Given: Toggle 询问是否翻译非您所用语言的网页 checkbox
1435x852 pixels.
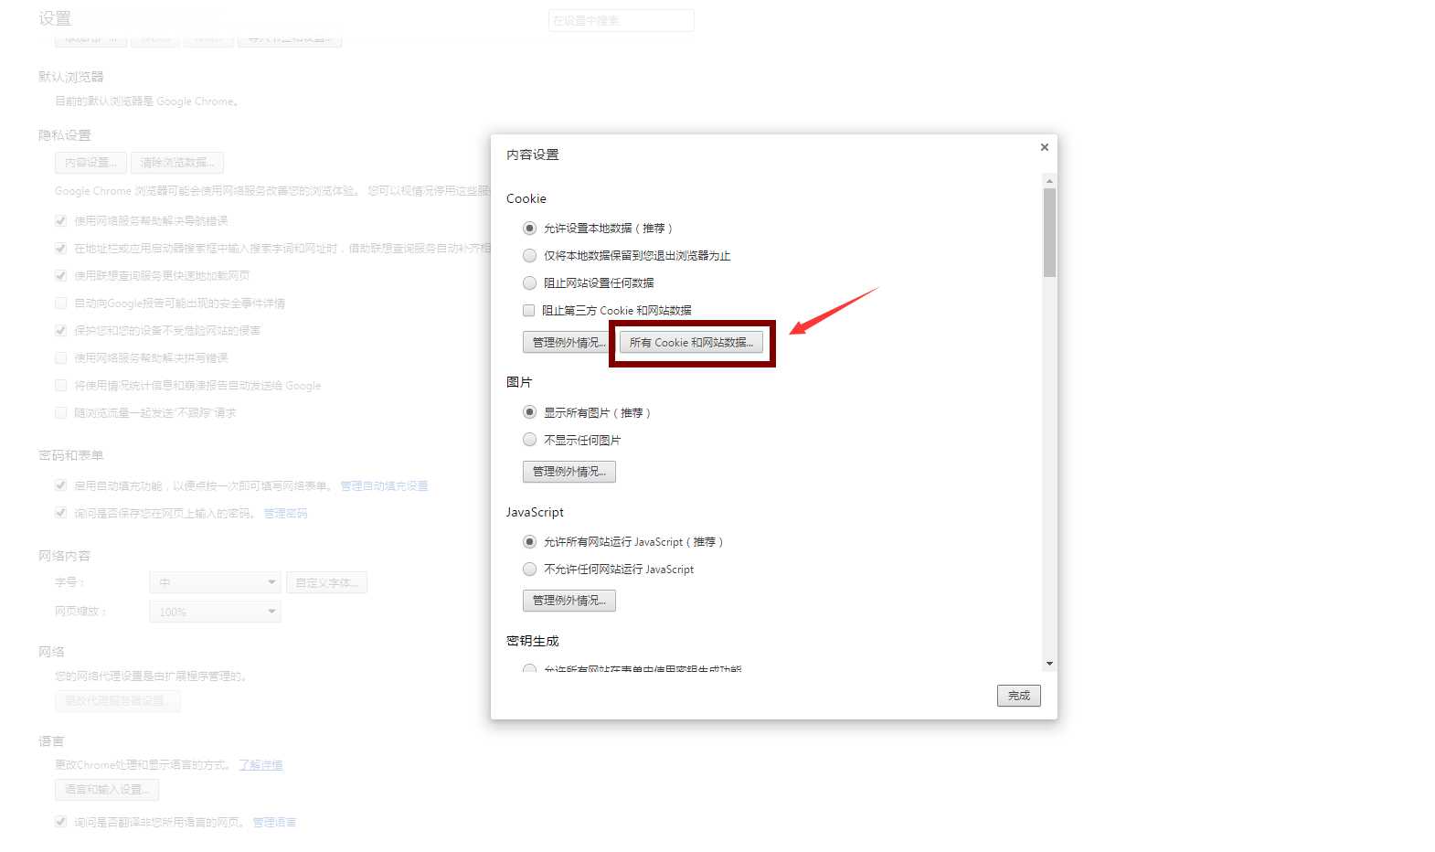Looking at the screenshot, I should (x=60, y=822).
